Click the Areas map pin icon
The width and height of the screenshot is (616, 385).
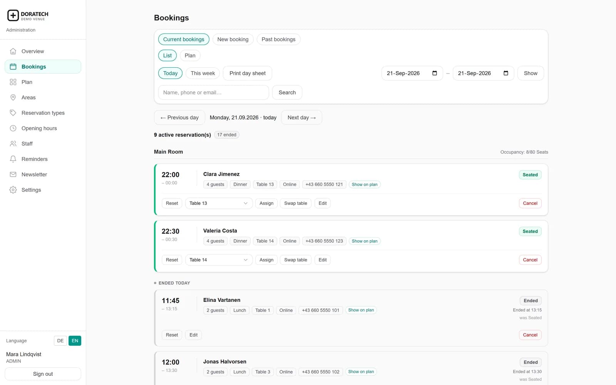point(13,97)
